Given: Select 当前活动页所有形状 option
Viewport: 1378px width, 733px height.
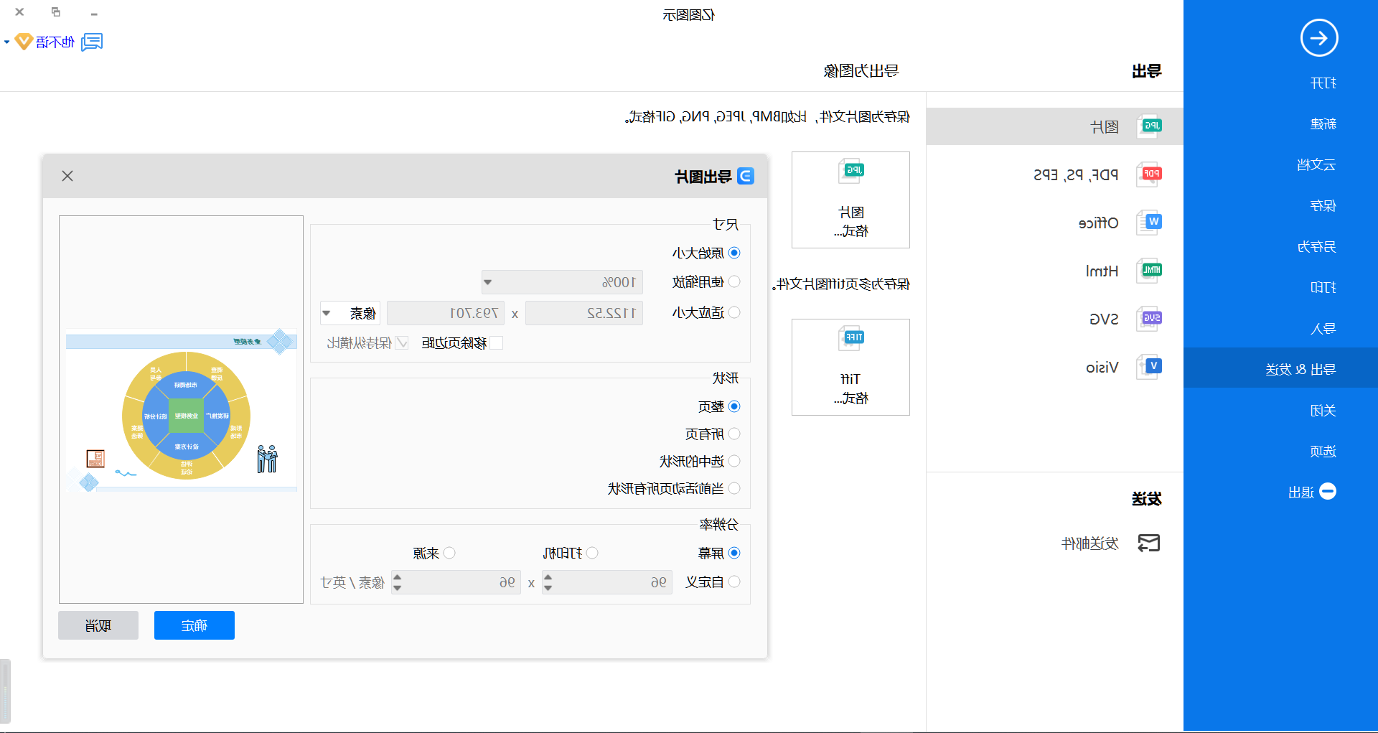Looking at the screenshot, I should click(x=734, y=488).
